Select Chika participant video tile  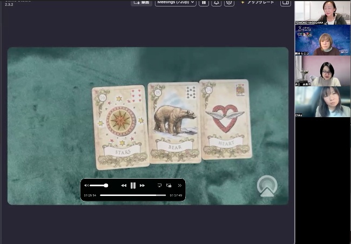pos(322,102)
